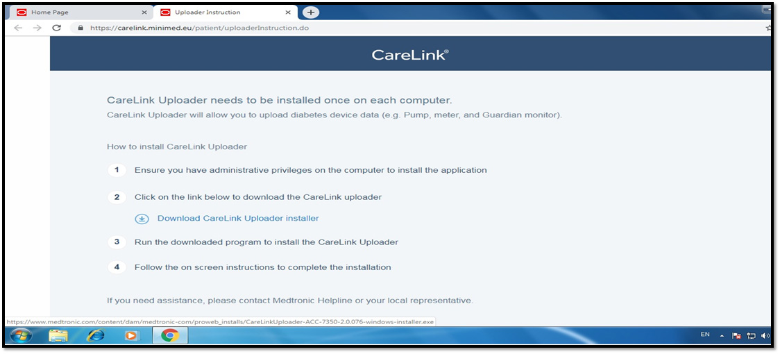This screenshot has width=780, height=354.
Task: Click the browser forward arrow
Action: coord(37,28)
